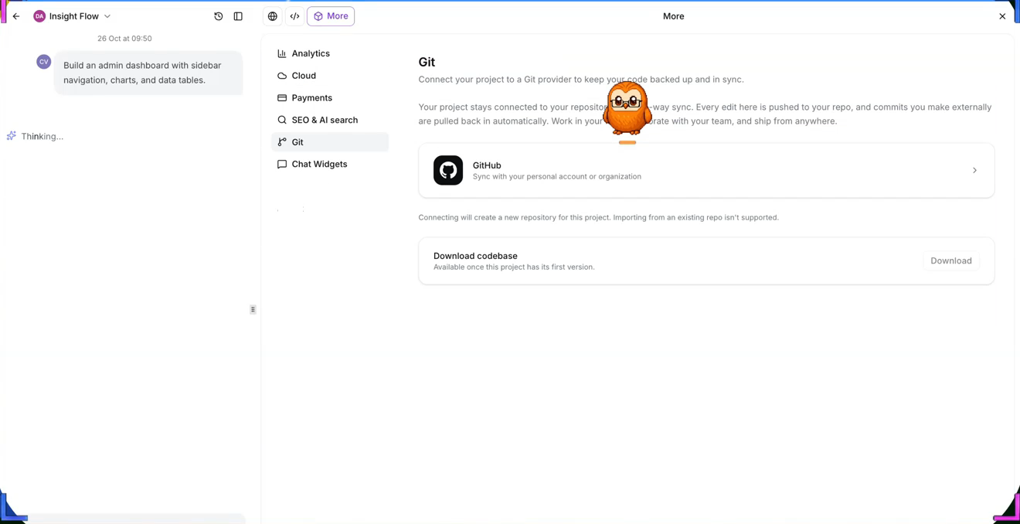Select the Git section
Screen dimensions: 1020x524
pos(330,142)
